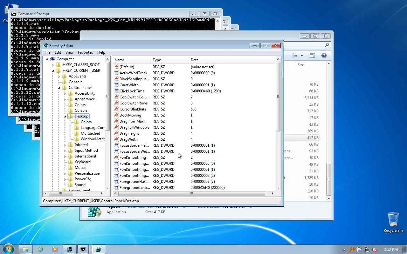
Task: Open the File menu in Registry Editor
Action: [x=47, y=52]
